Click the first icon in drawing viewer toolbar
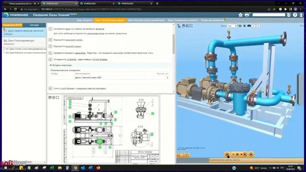 click(x=50, y=97)
